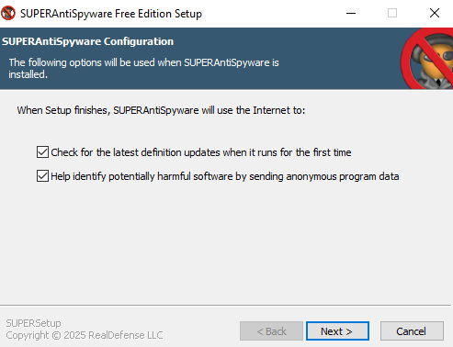Click the 'SUPERSetup' label
The image size is (453, 347).
click(x=33, y=323)
